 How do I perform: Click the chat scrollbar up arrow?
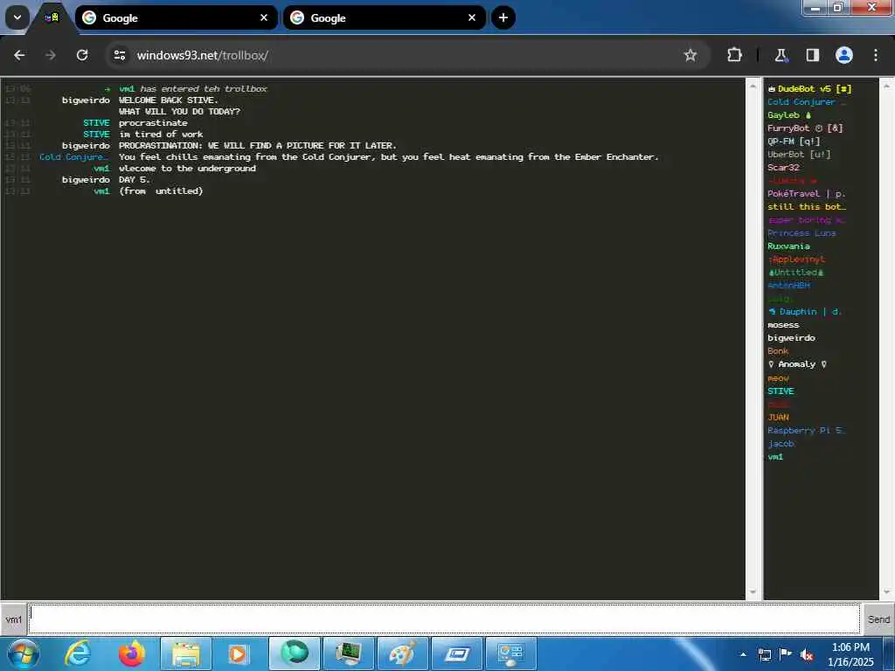(753, 86)
